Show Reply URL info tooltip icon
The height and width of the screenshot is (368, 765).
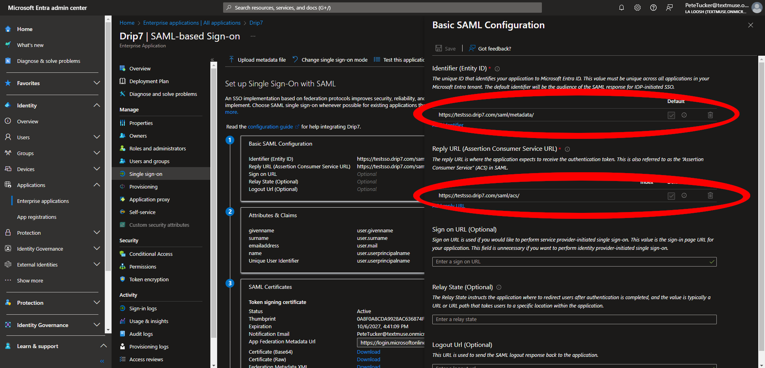coord(567,149)
